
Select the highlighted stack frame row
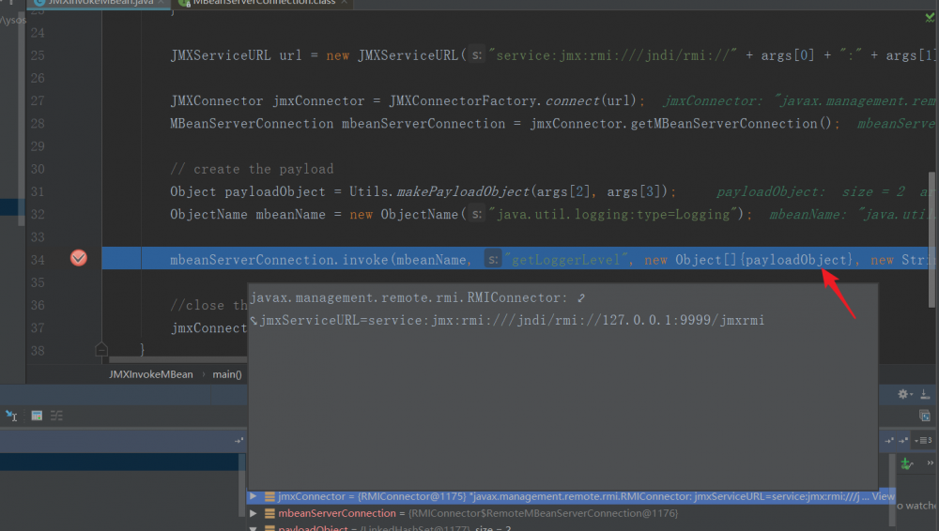point(119,462)
